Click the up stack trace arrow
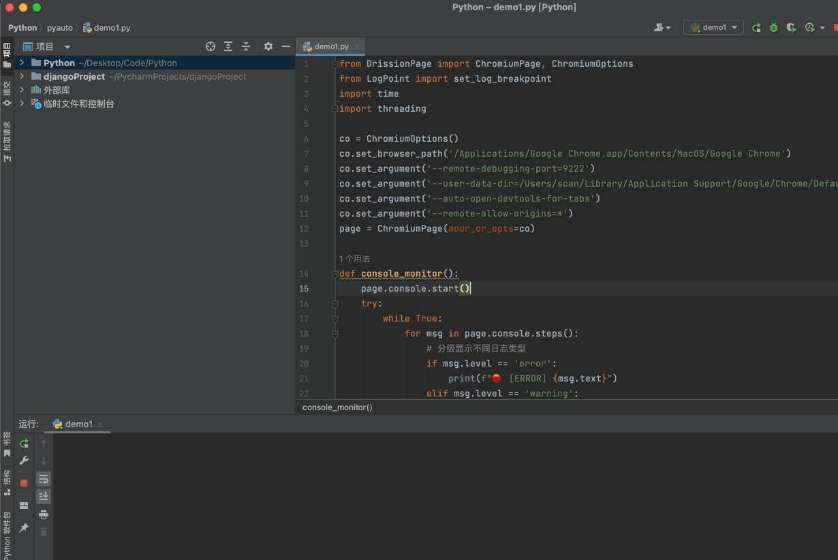The height and width of the screenshot is (560, 838). (44, 444)
